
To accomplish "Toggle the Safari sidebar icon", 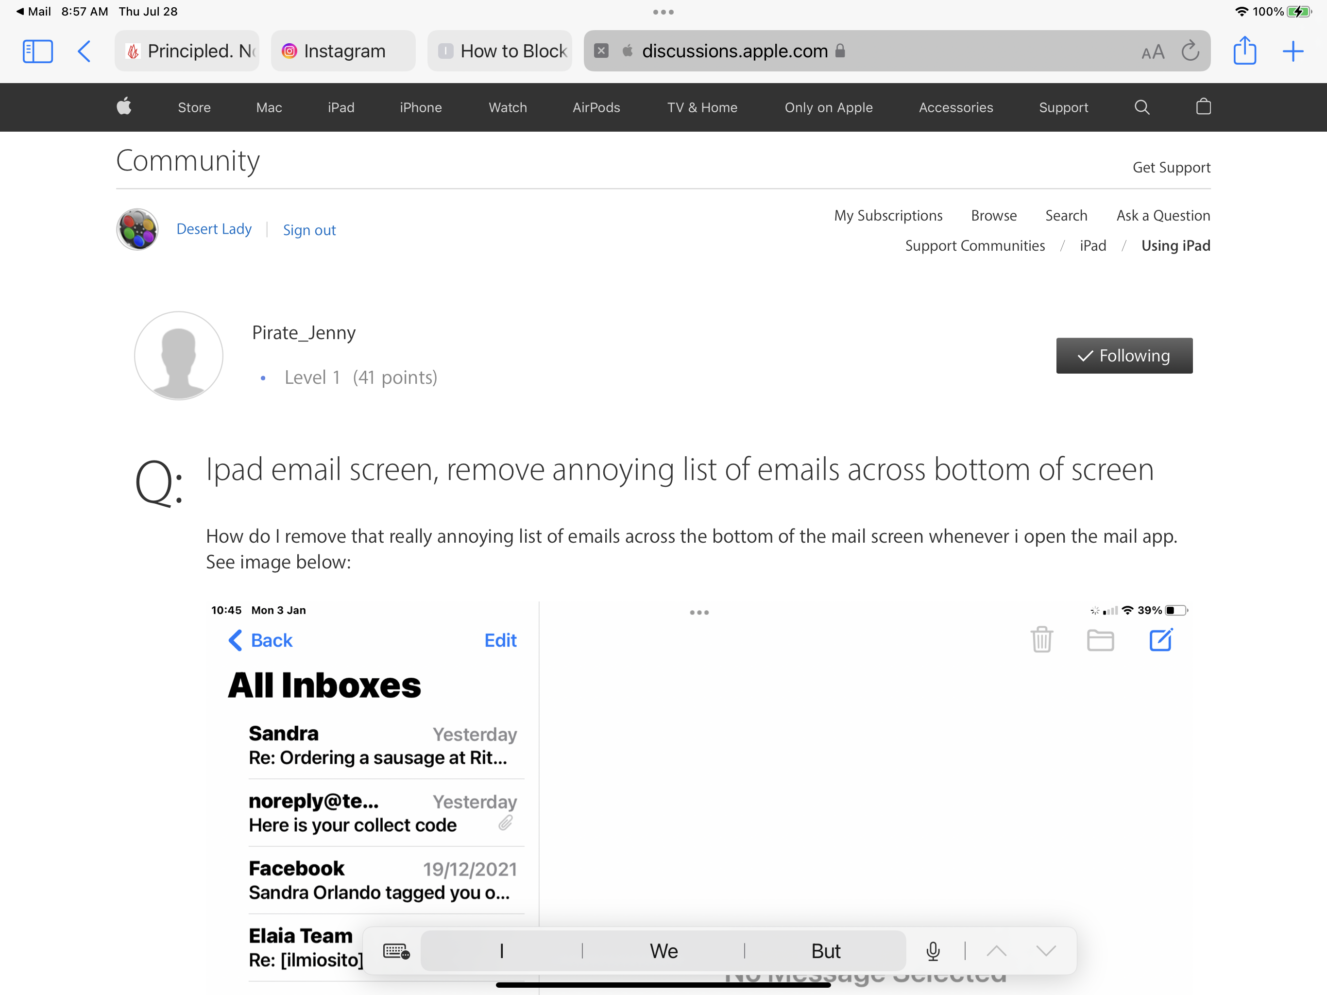I will pyautogui.click(x=37, y=51).
